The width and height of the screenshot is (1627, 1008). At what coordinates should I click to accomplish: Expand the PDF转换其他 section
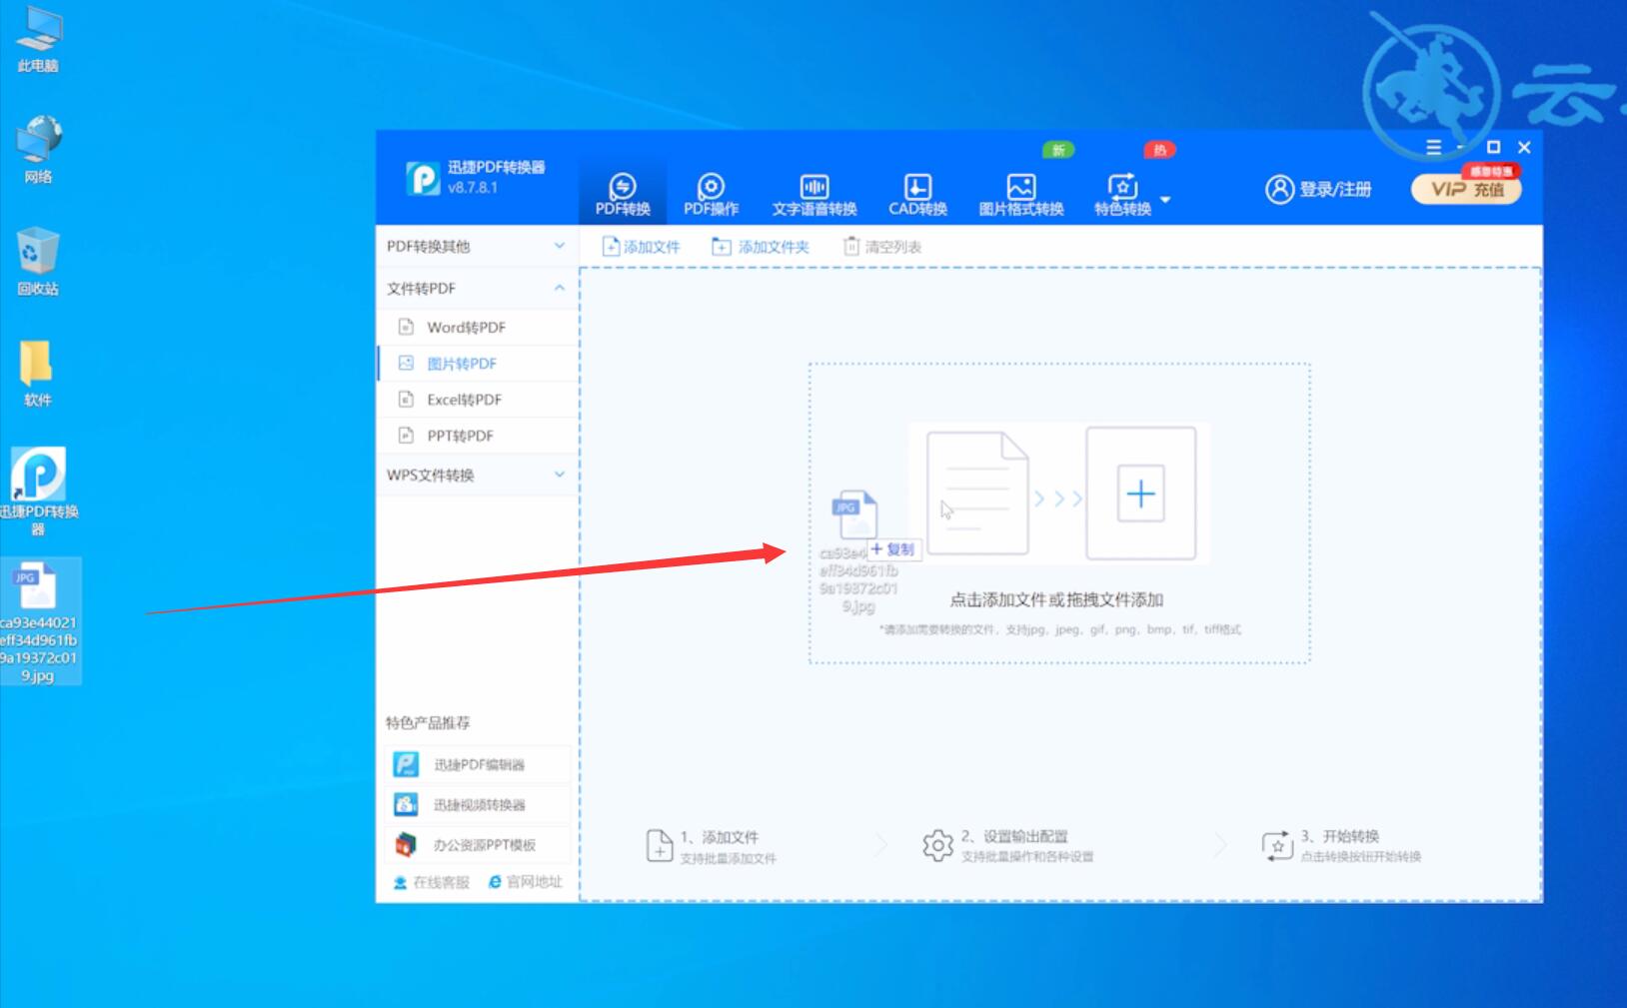click(478, 246)
